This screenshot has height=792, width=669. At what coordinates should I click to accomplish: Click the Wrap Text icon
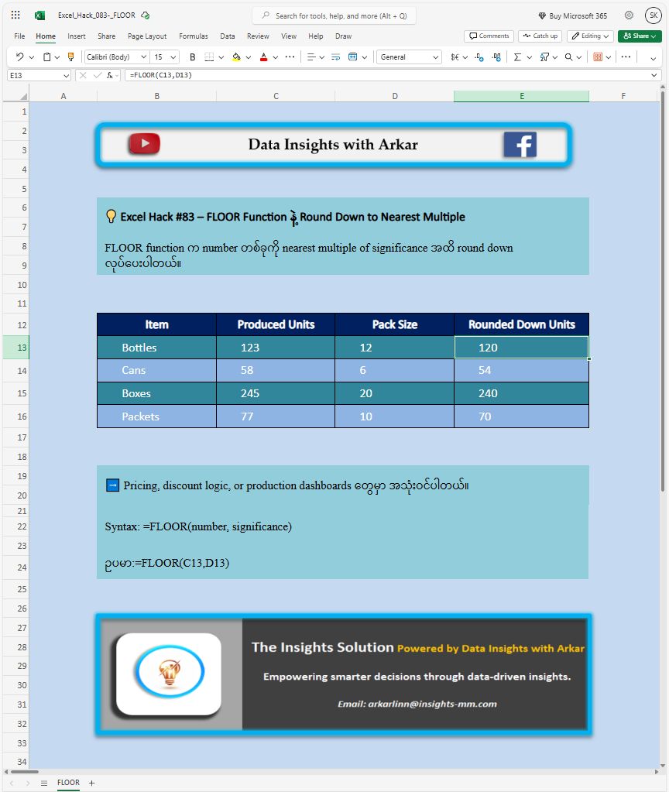point(335,57)
